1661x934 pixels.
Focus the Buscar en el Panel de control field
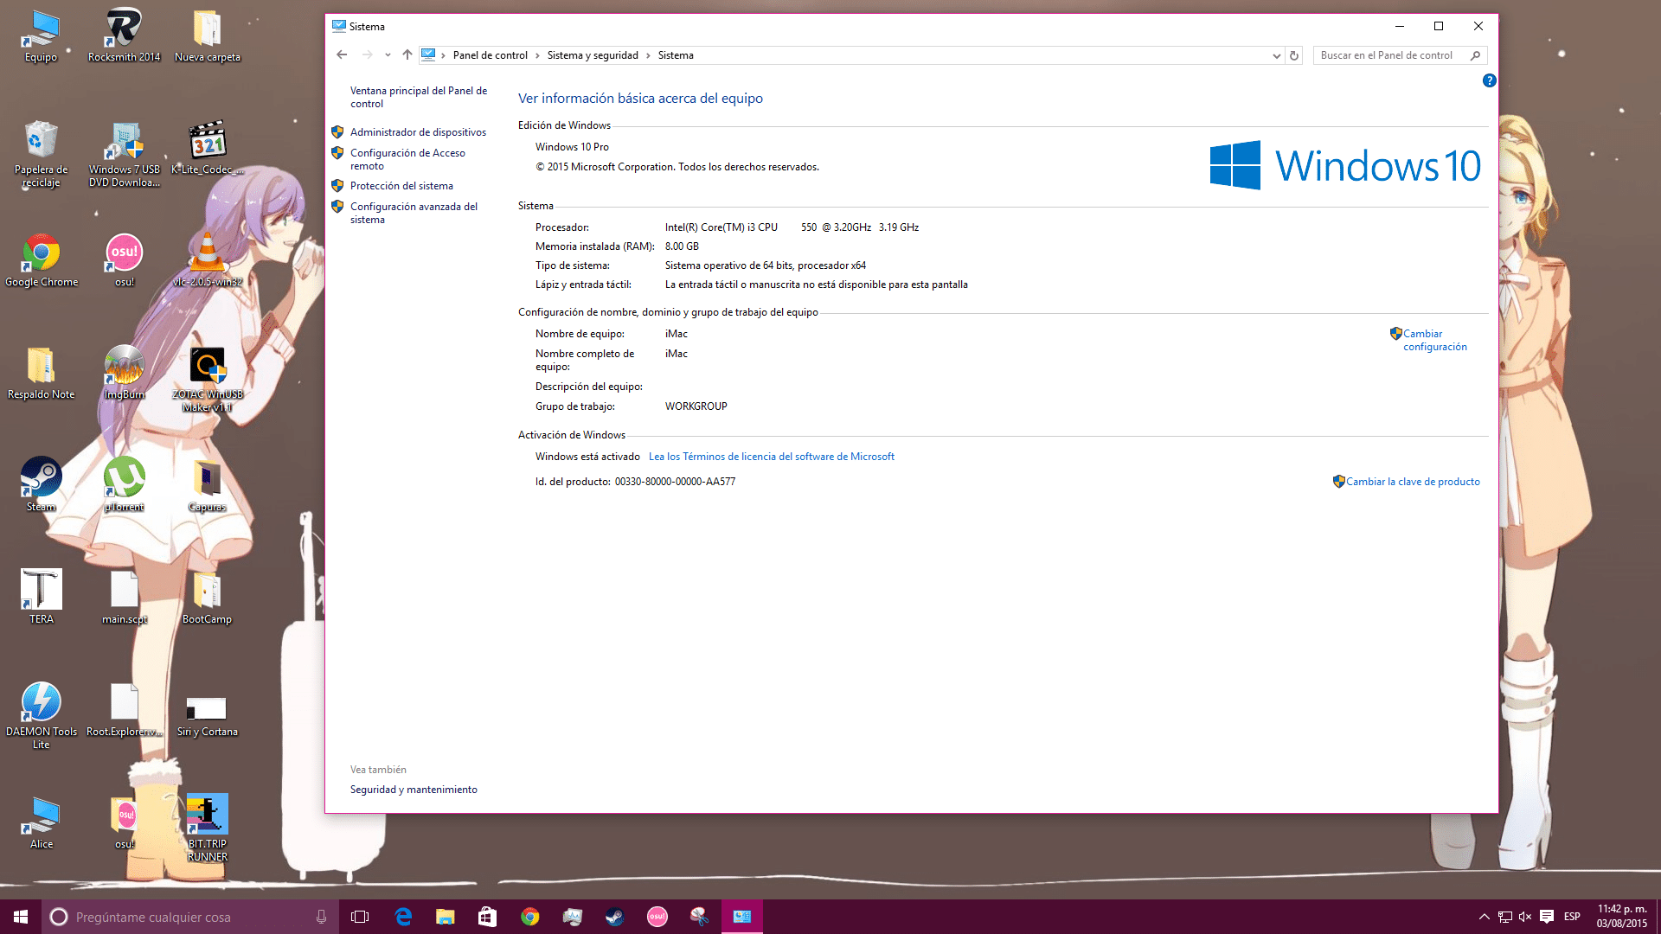click(x=1400, y=55)
